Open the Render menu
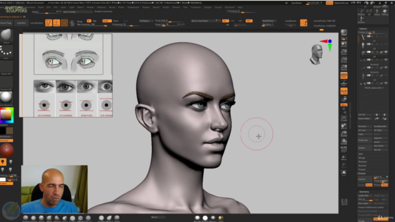 146,7
